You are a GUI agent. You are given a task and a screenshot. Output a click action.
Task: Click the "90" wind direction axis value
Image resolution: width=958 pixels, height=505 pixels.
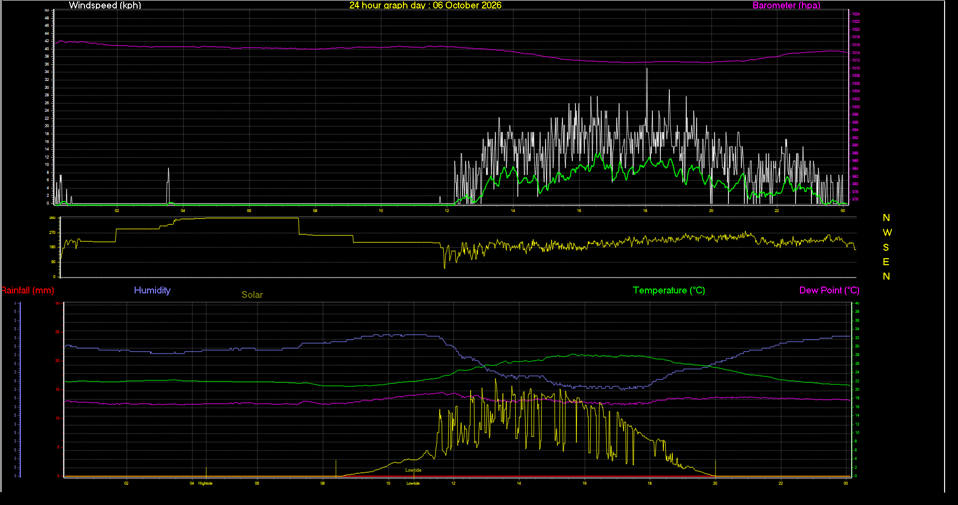pos(53,262)
